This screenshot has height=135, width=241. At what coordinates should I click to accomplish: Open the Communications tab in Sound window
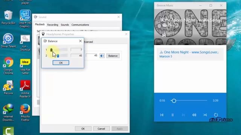pos(80,25)
